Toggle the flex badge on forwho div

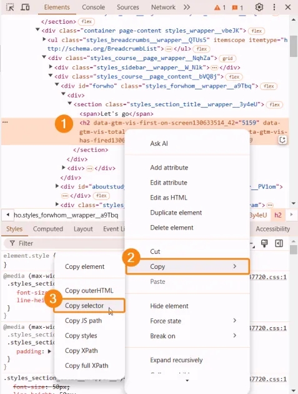point(269,86)
